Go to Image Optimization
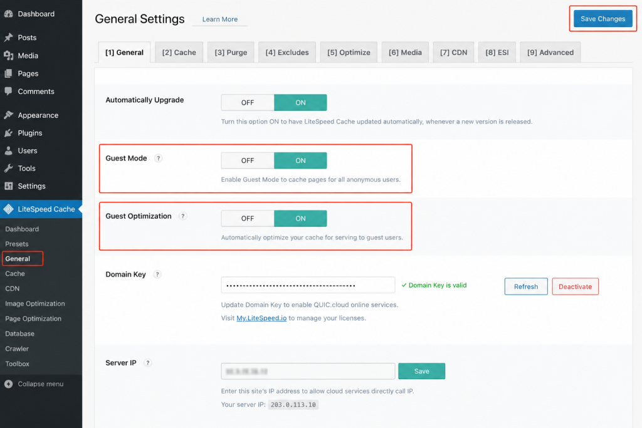 (35, 303)
